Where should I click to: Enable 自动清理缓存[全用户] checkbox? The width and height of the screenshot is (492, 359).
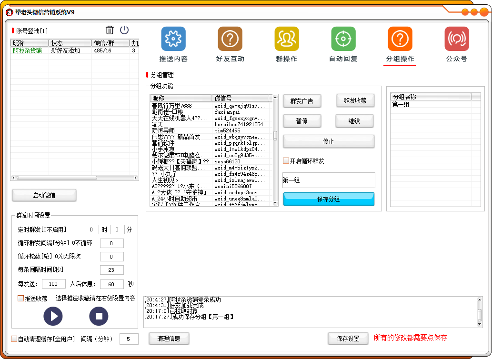[x=14, y=339]
